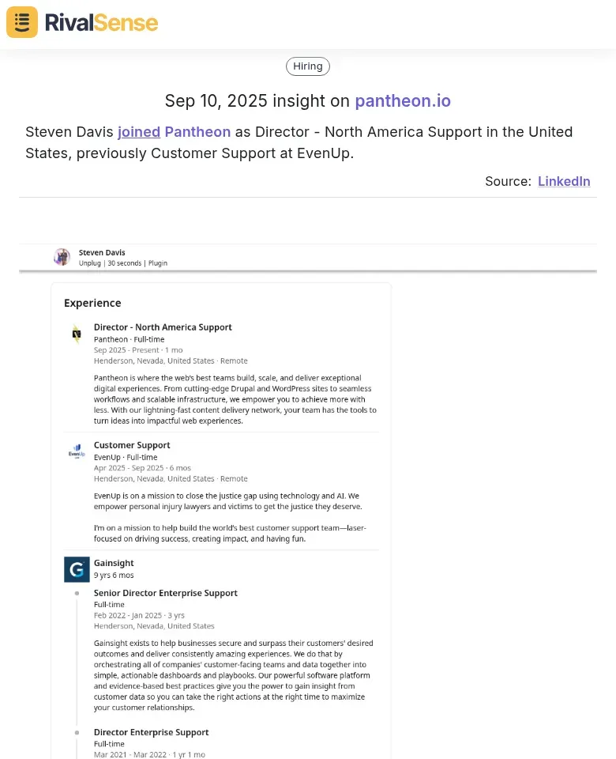Follow the 'joined' hyperlink

(139, 132)
